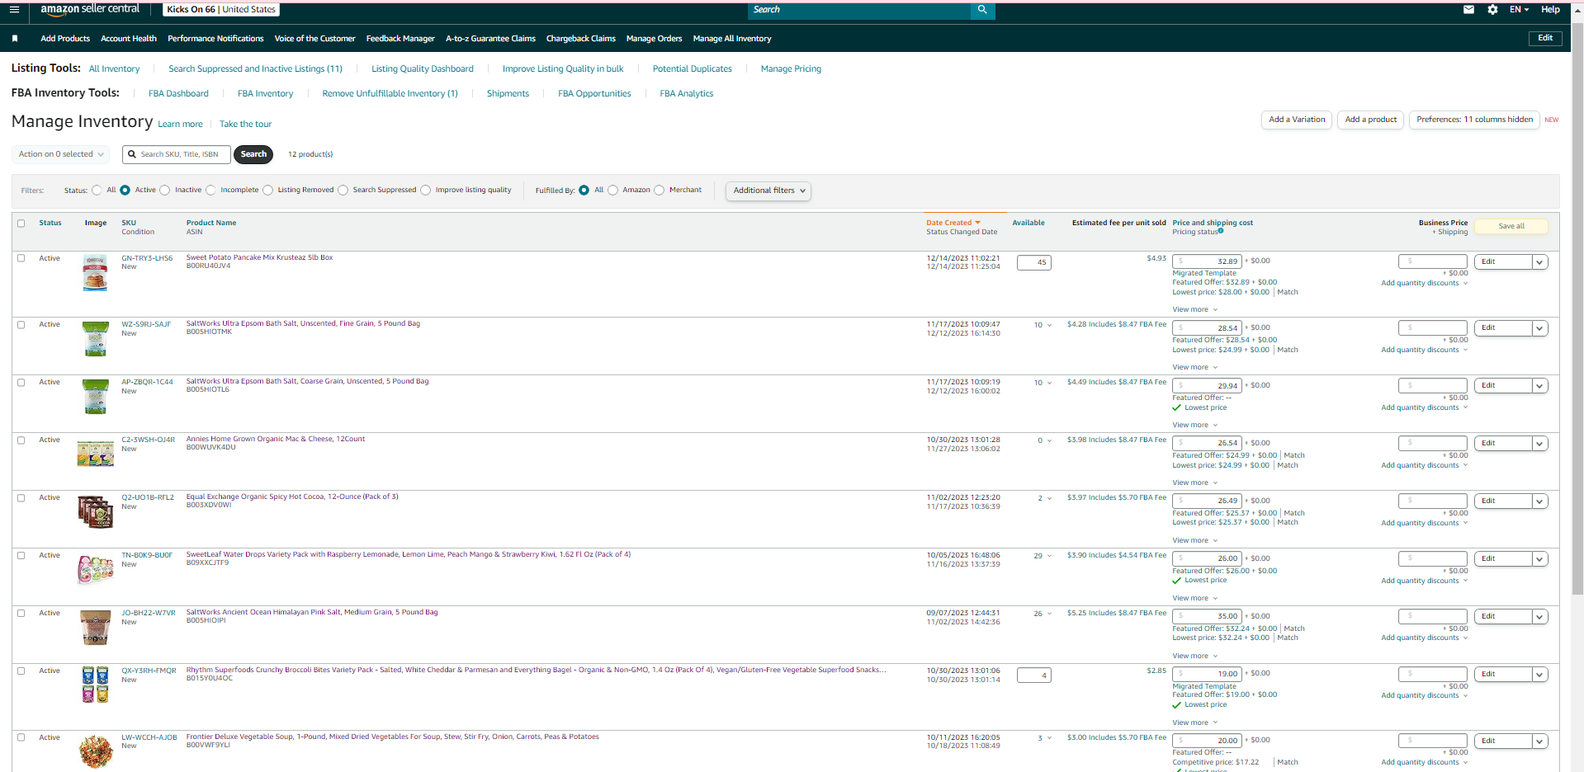Open Feedback Manager
This screenshot has height=772, width=1584.
400,39
